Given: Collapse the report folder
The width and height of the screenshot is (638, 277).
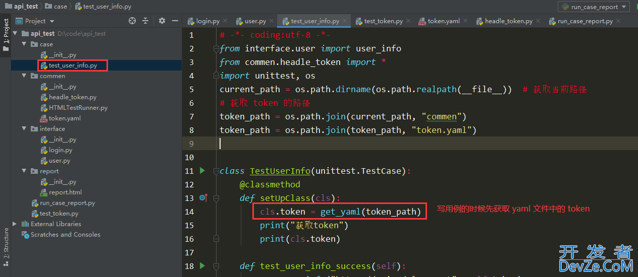Looking at the screenshot, I should pos(24,171).
